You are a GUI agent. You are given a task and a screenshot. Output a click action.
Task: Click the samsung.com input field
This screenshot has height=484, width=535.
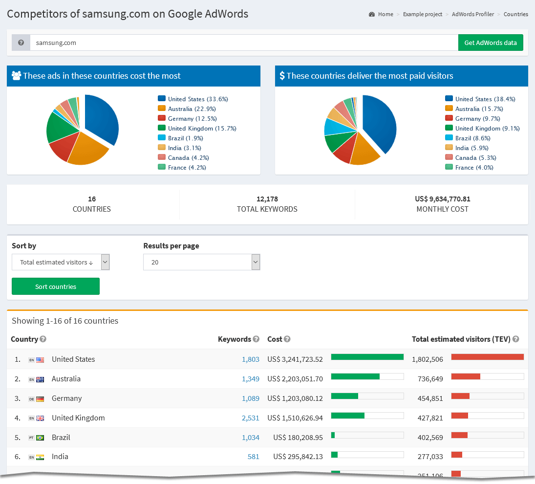pyautogui.click(x=195, y=43)
